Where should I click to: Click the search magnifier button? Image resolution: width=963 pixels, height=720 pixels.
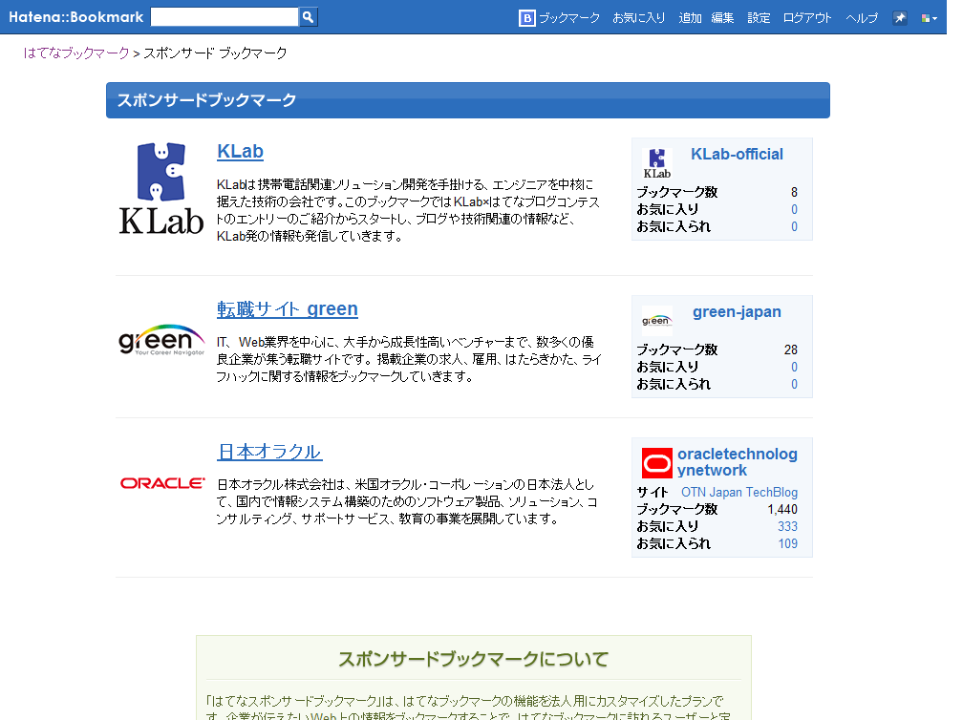[x=308, y=17]
